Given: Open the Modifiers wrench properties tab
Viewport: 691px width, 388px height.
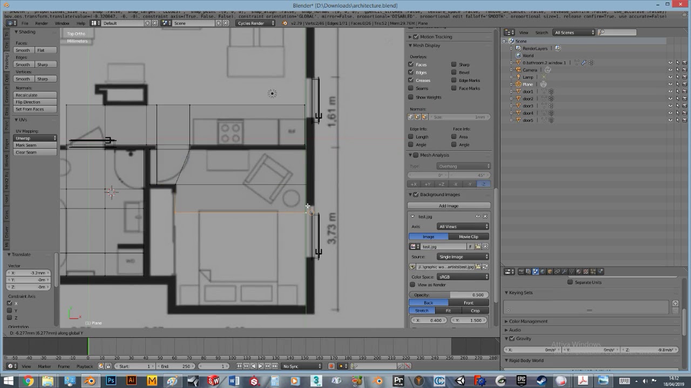Looking at the screenshot, I should 564,272.
